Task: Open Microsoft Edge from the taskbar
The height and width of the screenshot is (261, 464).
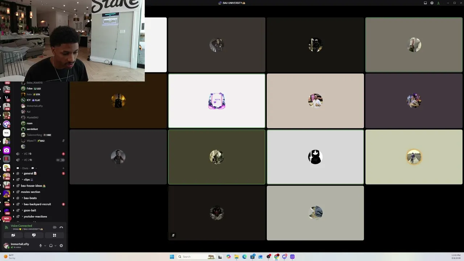Action: tap(244, 257)
